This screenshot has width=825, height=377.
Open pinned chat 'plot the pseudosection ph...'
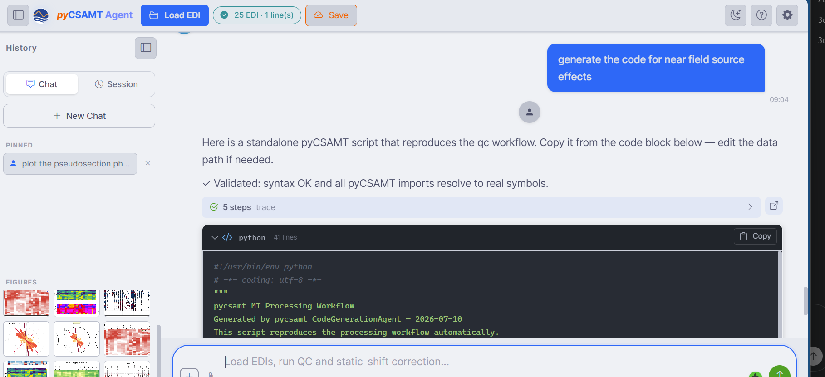[x=70, y=164]
